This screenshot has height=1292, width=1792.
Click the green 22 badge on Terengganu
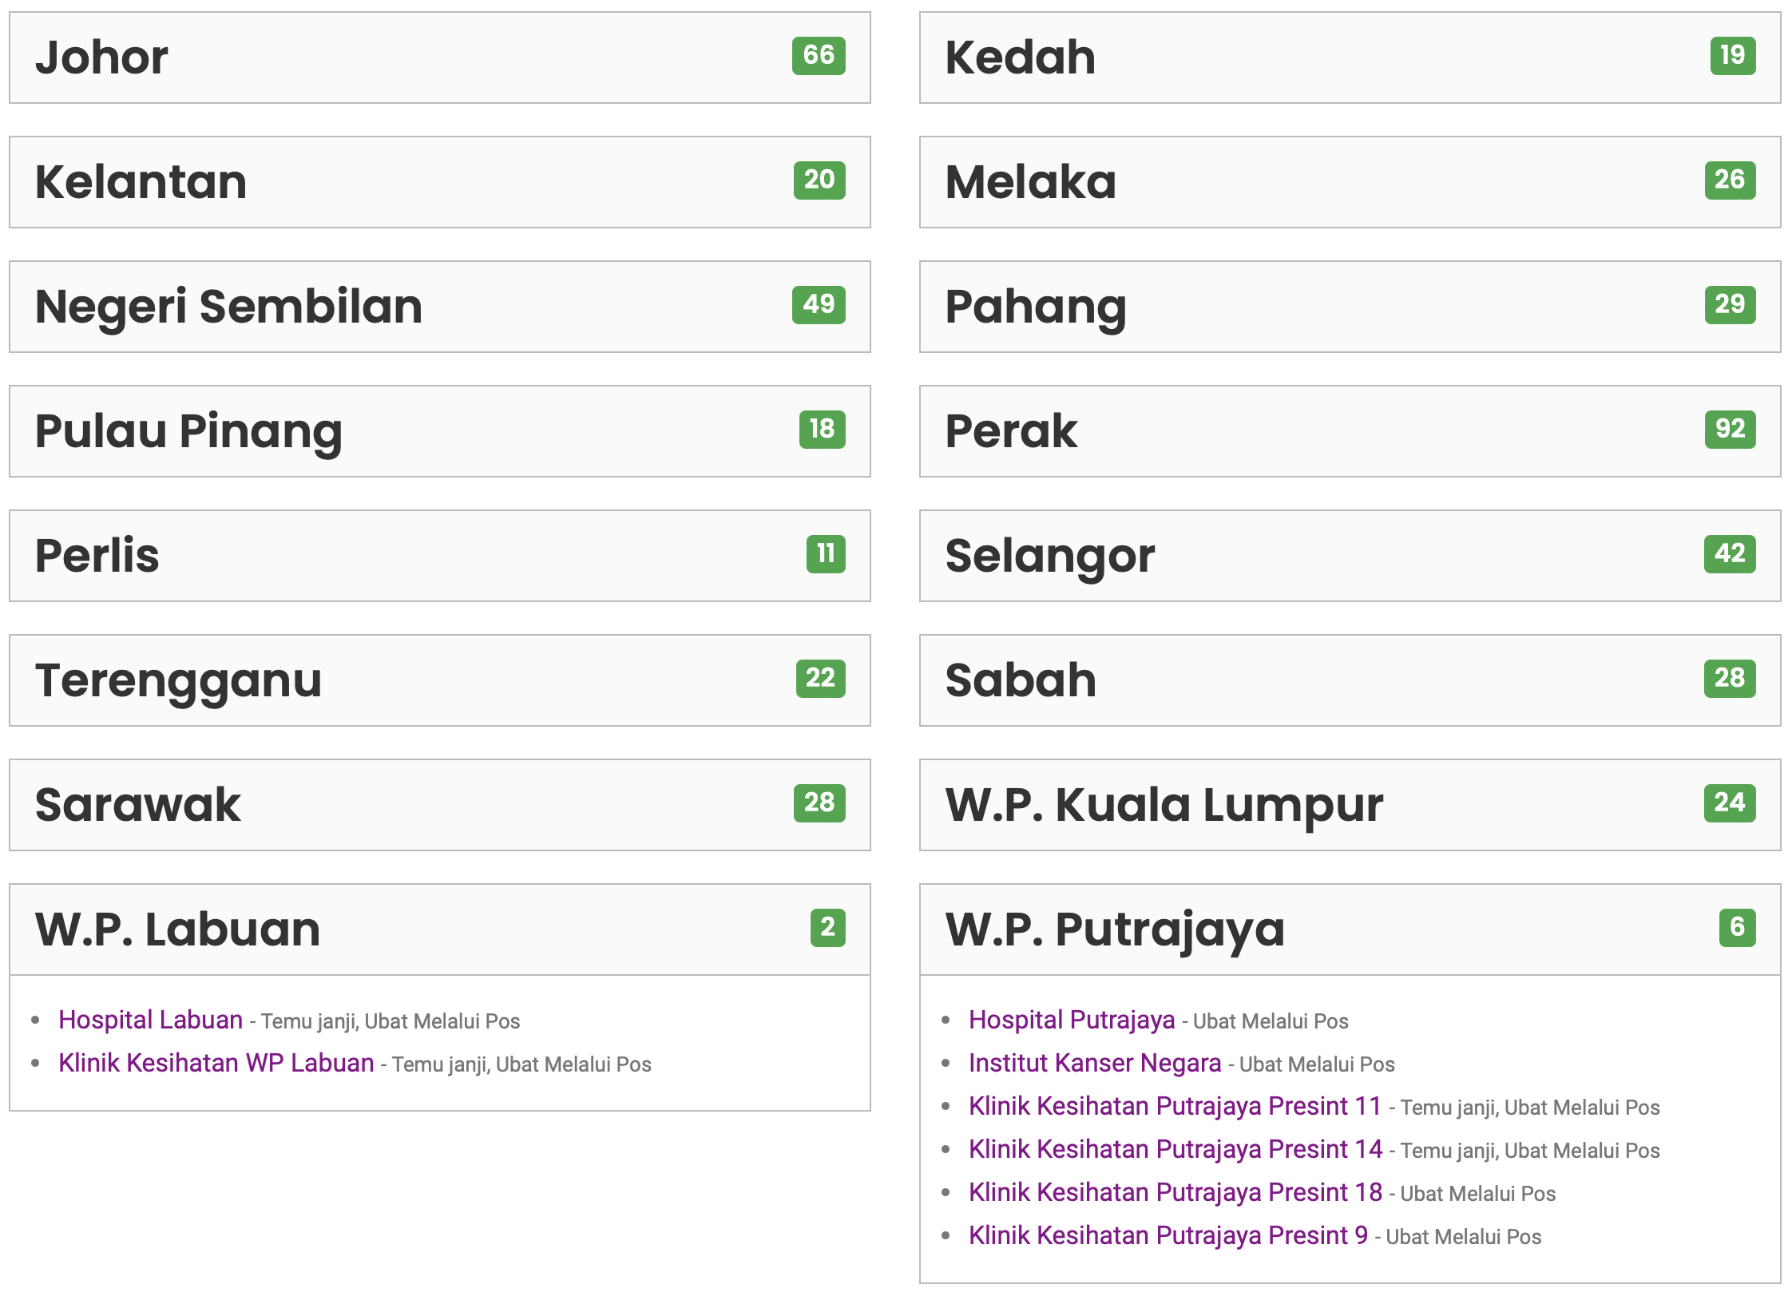(820, 678)
